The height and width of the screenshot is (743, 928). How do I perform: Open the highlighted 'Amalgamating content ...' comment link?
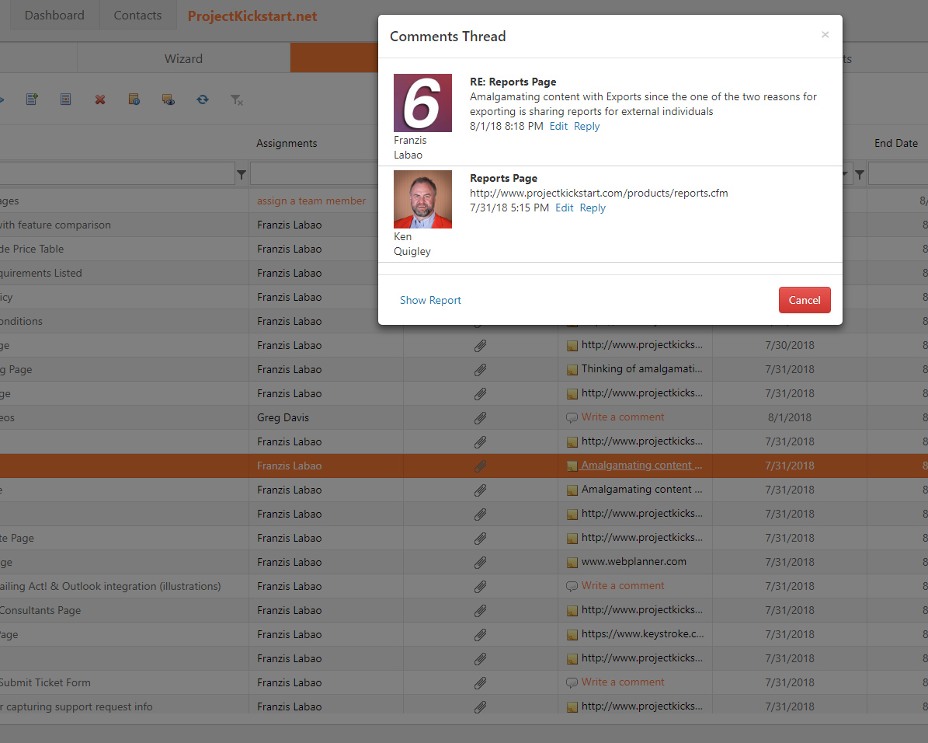(x=641, y=465)
